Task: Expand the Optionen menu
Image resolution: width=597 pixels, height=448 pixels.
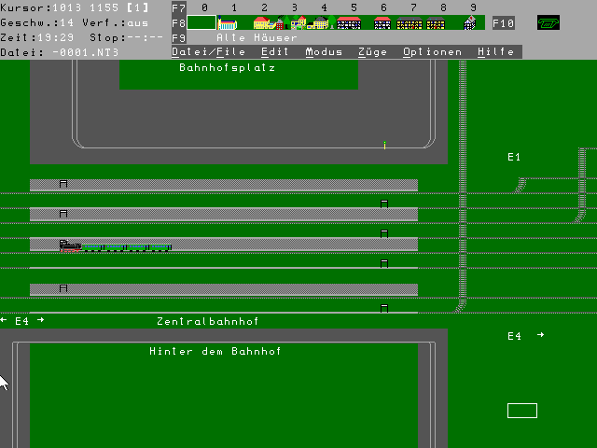Action: [x=432, y=52]
